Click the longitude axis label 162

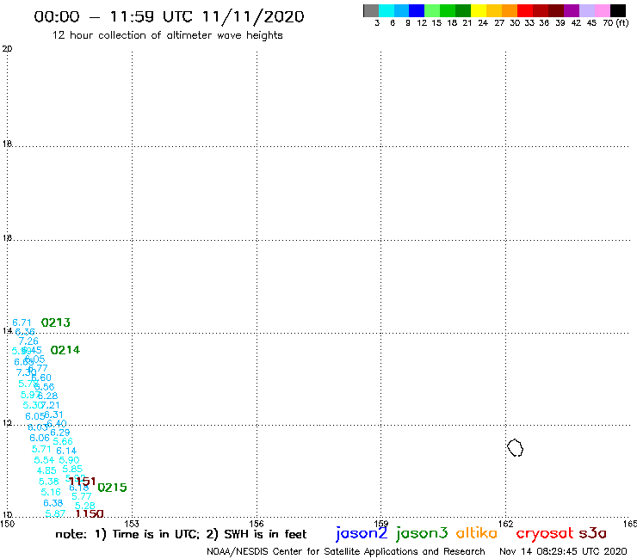505,524
